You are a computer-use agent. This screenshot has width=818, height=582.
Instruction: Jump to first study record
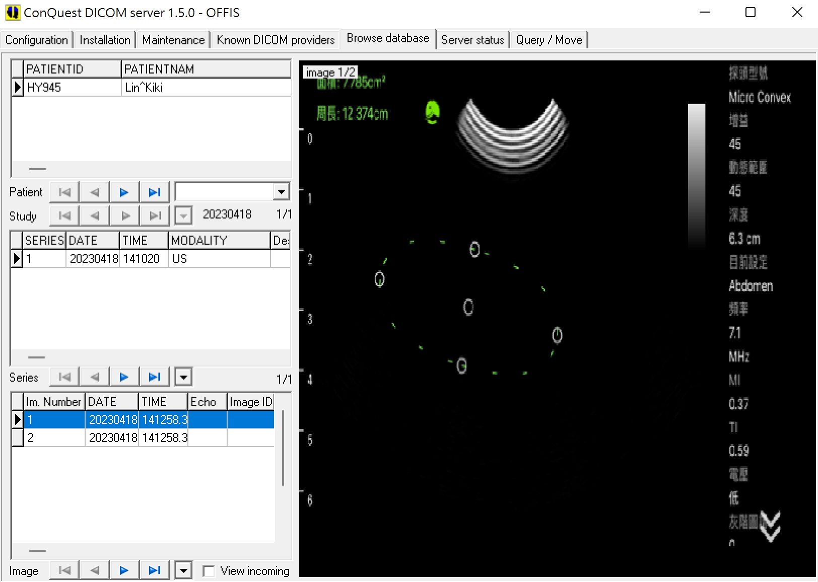(64, 216)
